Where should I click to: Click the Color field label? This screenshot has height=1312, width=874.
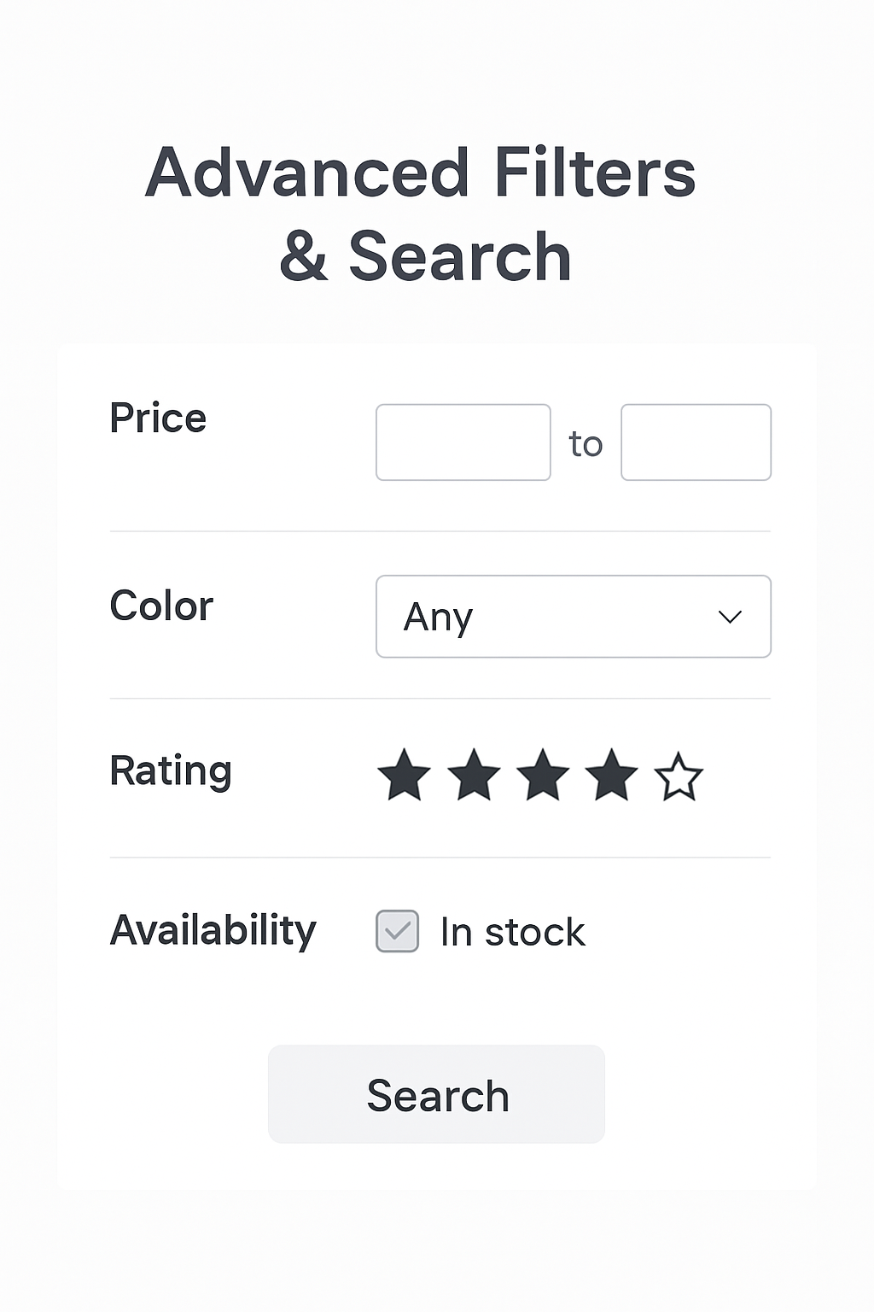161,606
